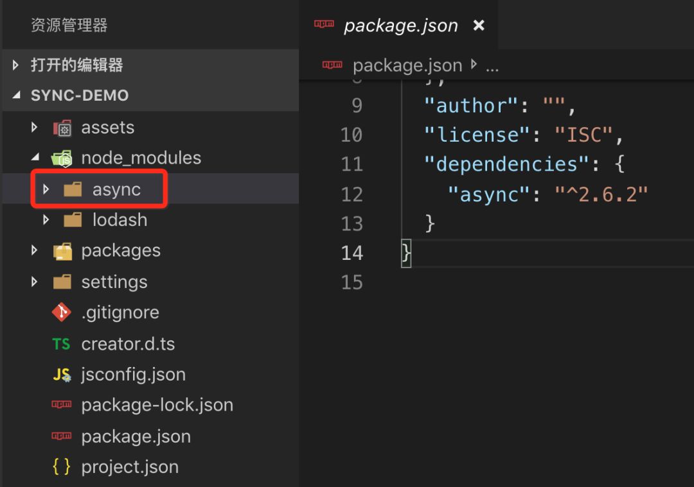Expand the settings folder arrow
Image resolution: width=694 pixels, height=487 pixels.
tap(35, 282)
